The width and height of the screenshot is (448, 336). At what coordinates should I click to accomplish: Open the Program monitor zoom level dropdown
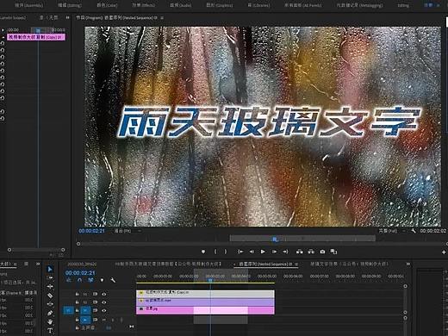[128, 231]
